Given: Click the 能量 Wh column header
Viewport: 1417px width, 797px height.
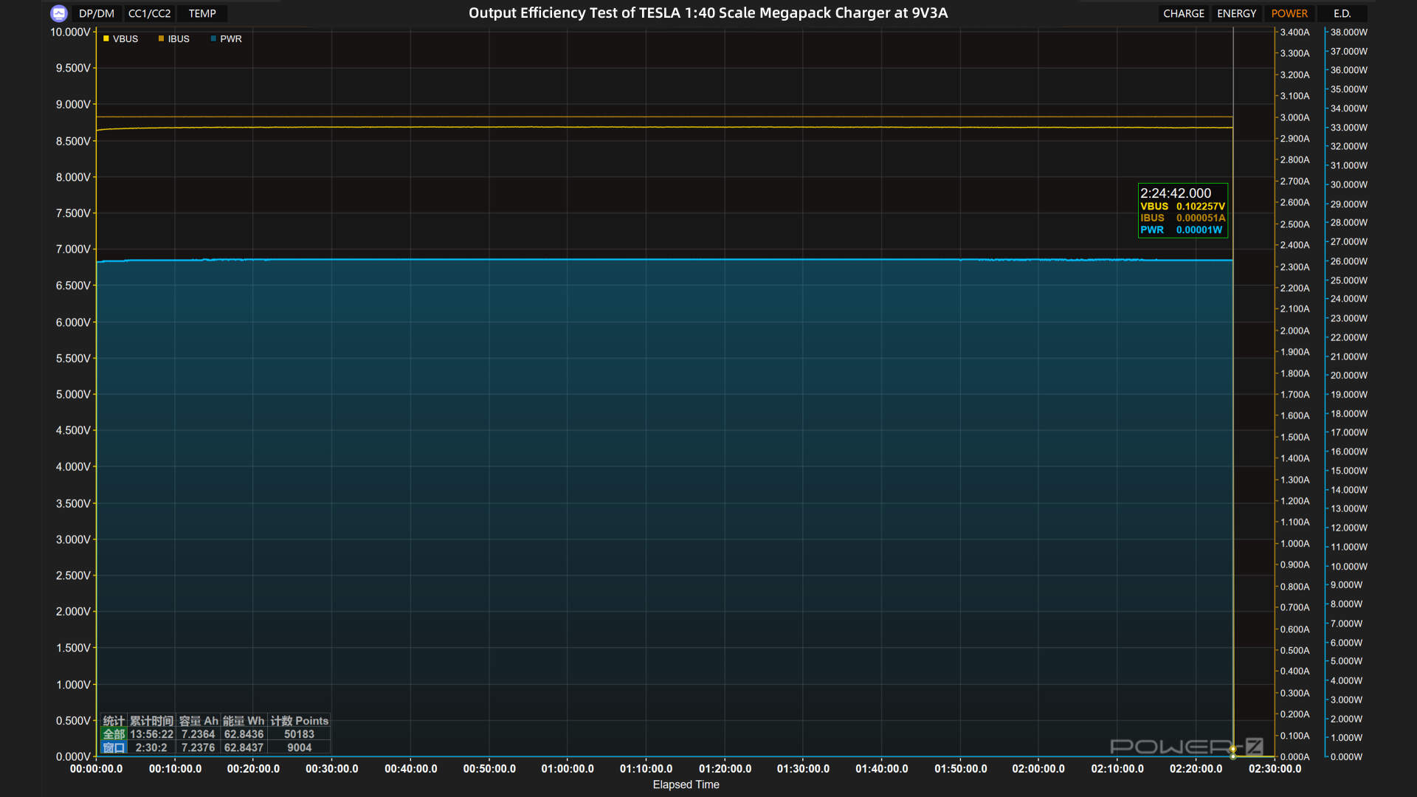Looking at the screenshot, I should 244,721.
